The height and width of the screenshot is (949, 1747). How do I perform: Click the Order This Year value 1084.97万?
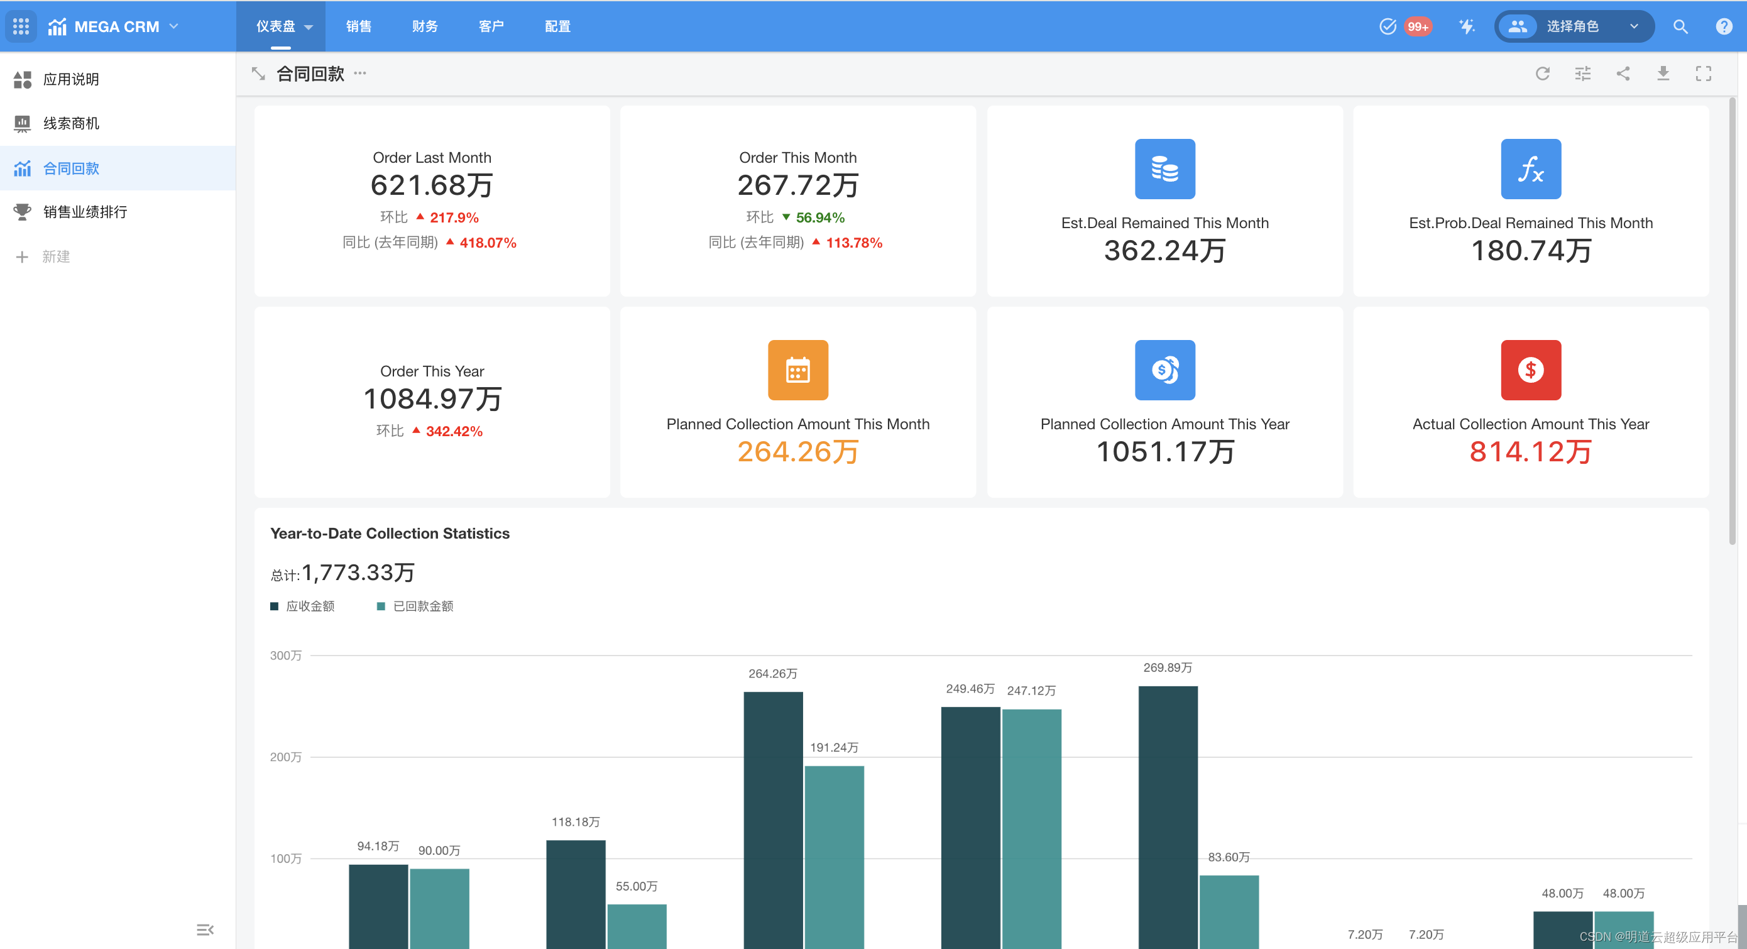click(432, 399)
